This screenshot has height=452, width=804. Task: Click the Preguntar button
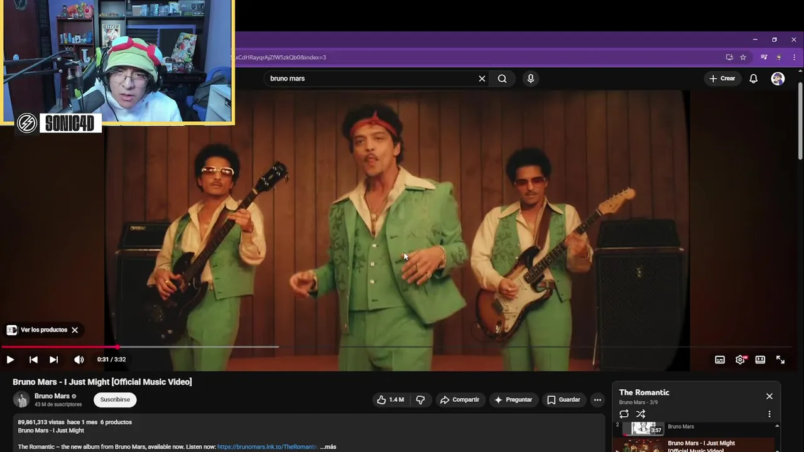[513, 400]
